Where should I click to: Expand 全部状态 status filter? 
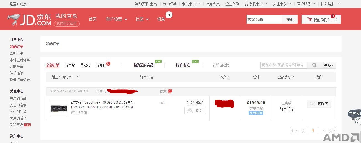tap(286, 77)
